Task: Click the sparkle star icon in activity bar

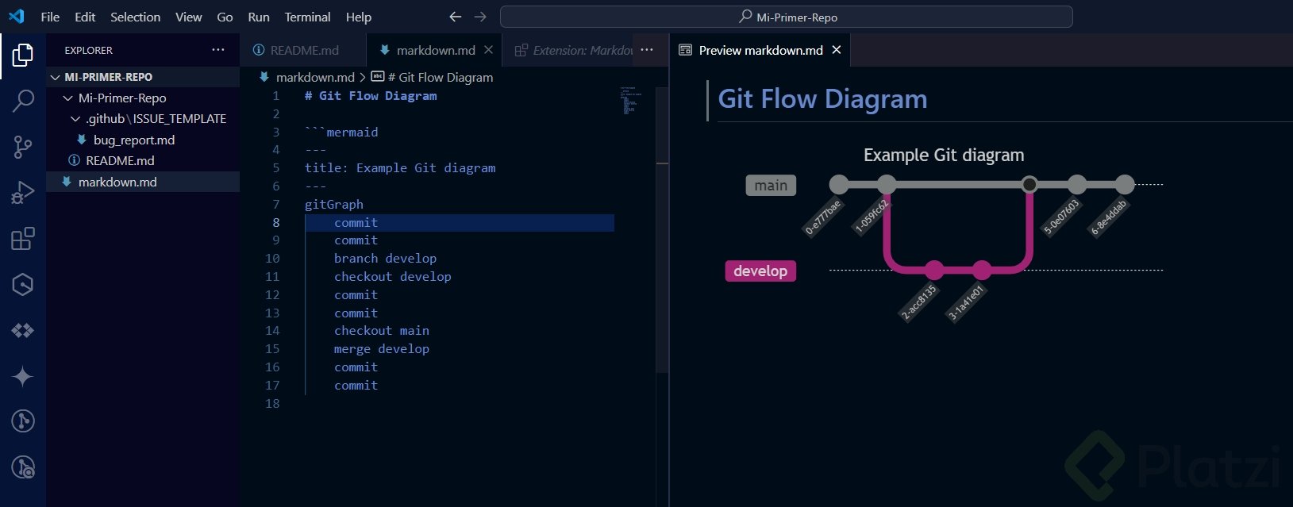Action: point(23,376)
